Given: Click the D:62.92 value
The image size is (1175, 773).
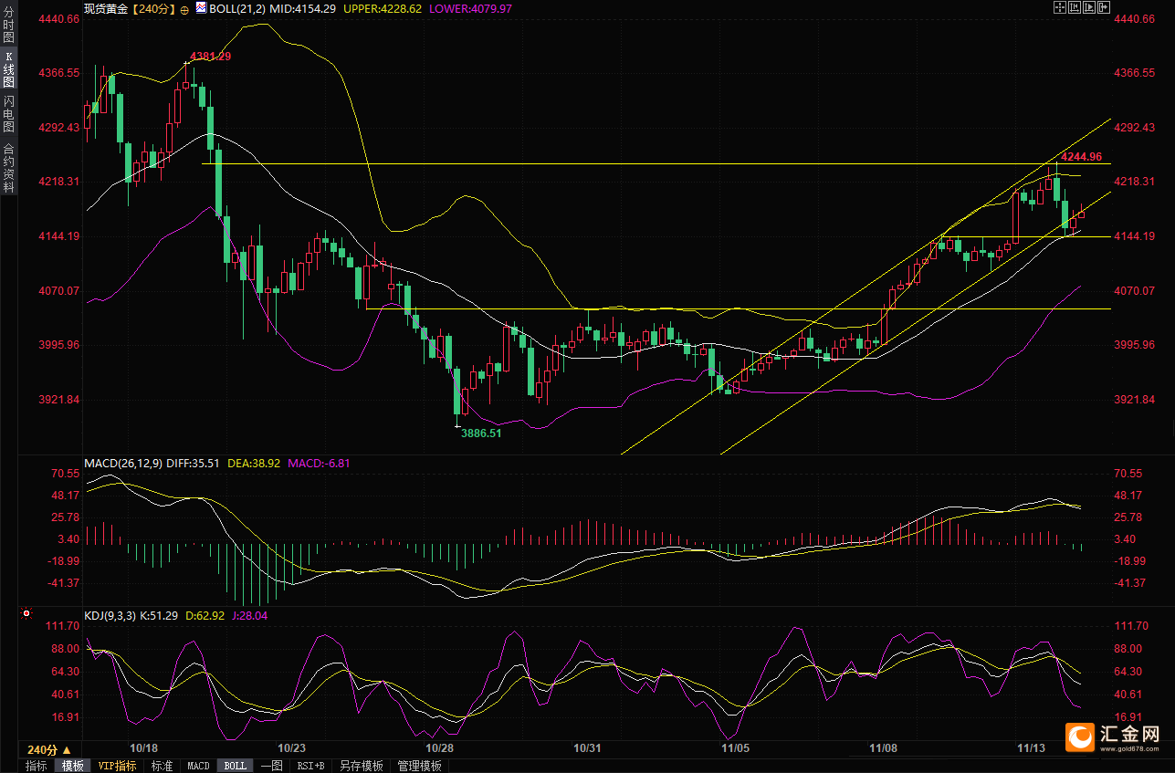Looking at the screenshot, I should [x=205, y=615].
